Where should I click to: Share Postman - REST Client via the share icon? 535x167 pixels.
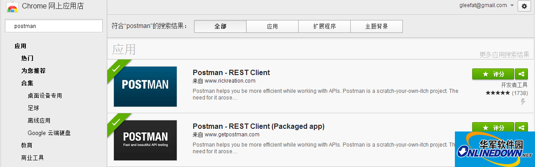pyautogui.click(x=521, y=74)
